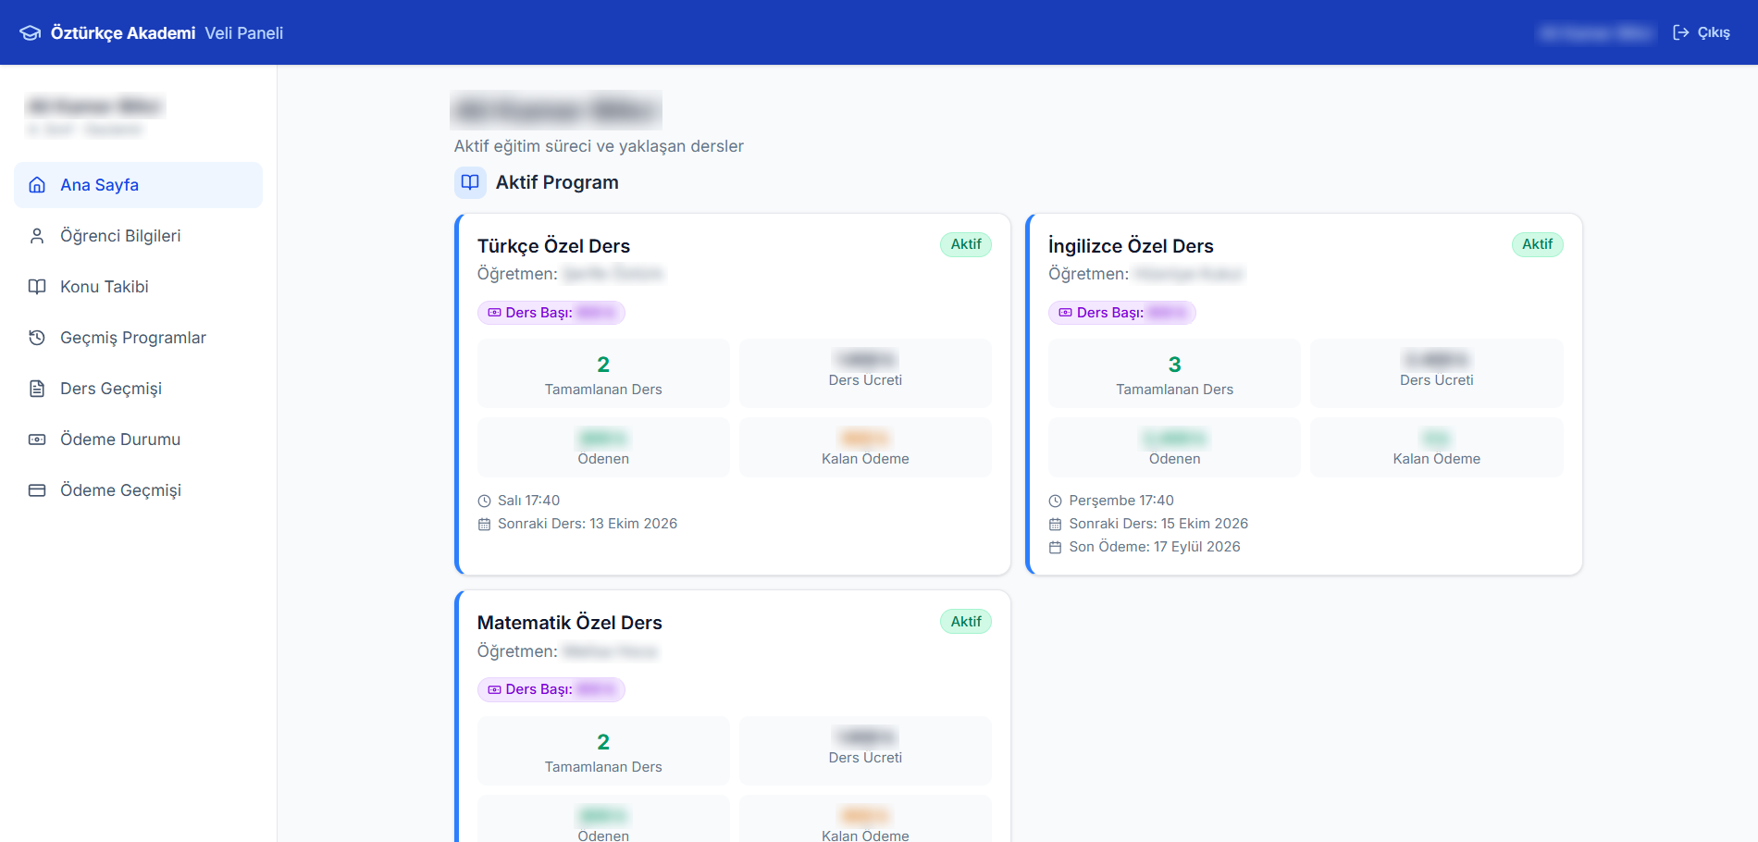The image size is (1758, 842).
Task: Click 'Sonraki Ders: 13 Ekim 2026' text
Action: 588,524
